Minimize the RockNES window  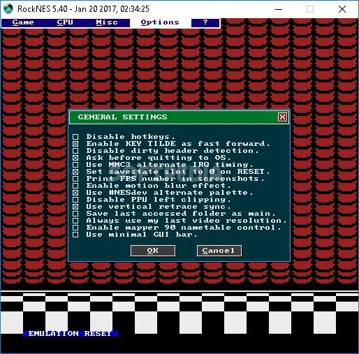(x=279, y=9)
